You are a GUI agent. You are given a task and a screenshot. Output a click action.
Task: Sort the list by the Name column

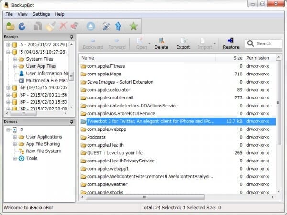point(147,58)
